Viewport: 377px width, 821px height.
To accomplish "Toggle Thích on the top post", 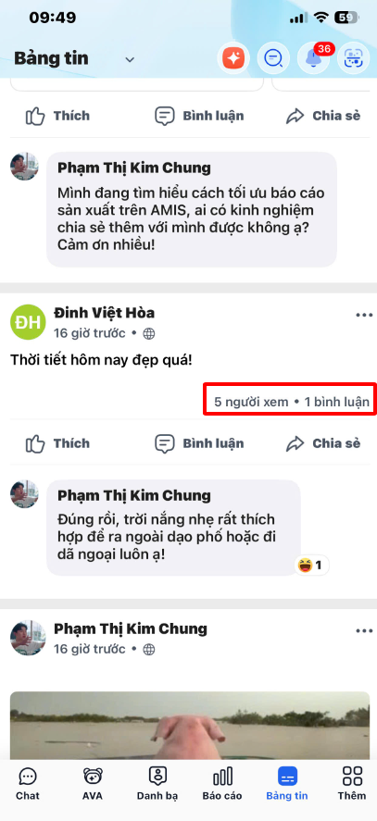I will 57,116.
